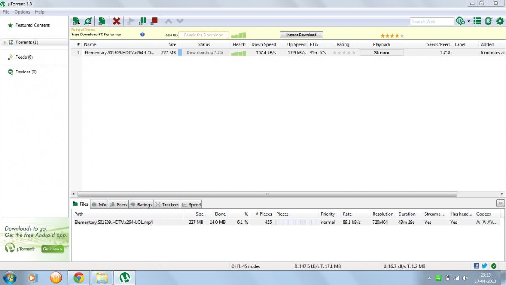Click the globe web search icon
Screen dimensions: 506x285
[460, 21]
